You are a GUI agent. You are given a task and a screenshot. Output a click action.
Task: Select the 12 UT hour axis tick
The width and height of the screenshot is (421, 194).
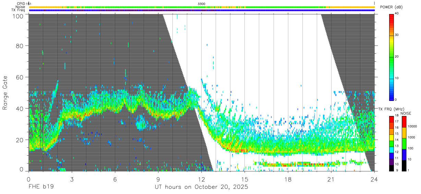(x=202, y=179)
